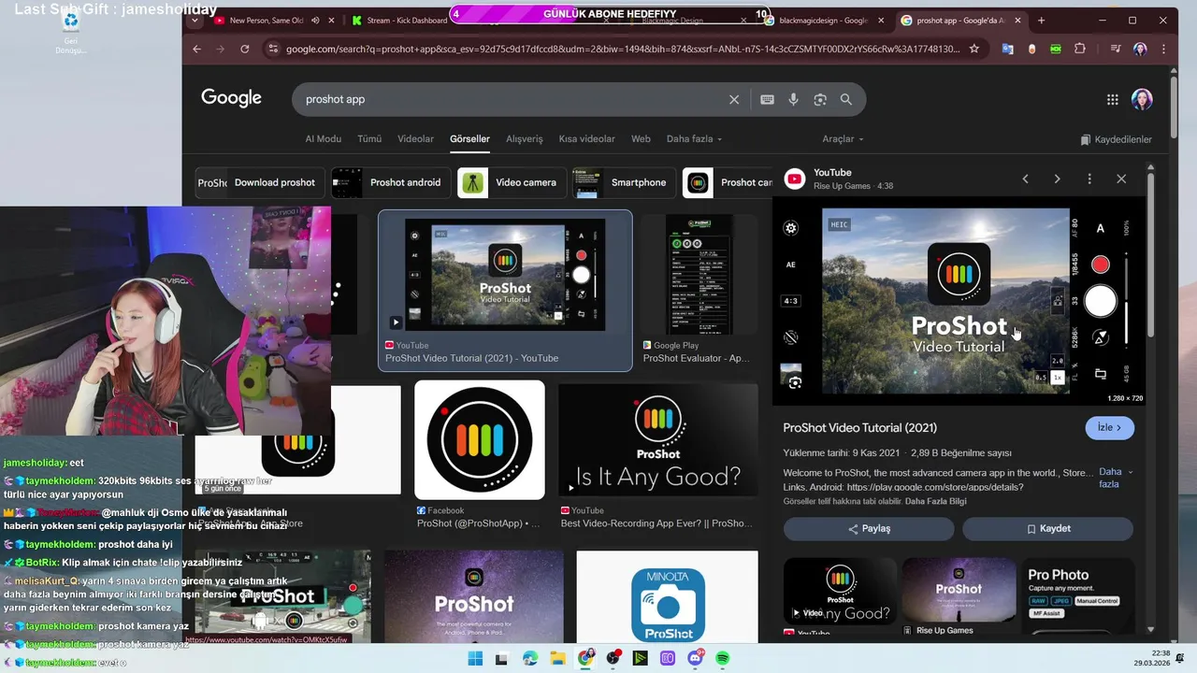Screen dimensions: 1197x673
Task: Show the next image in preview panel
Action: [1057, 179]
